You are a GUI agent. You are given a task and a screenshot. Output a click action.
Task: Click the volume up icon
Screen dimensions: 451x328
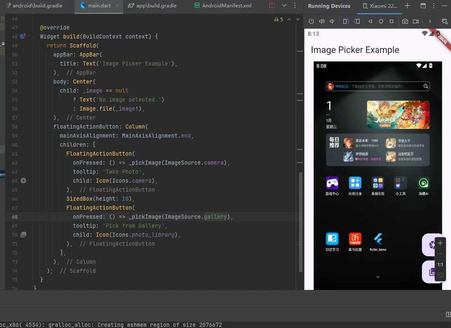(322, 21)
